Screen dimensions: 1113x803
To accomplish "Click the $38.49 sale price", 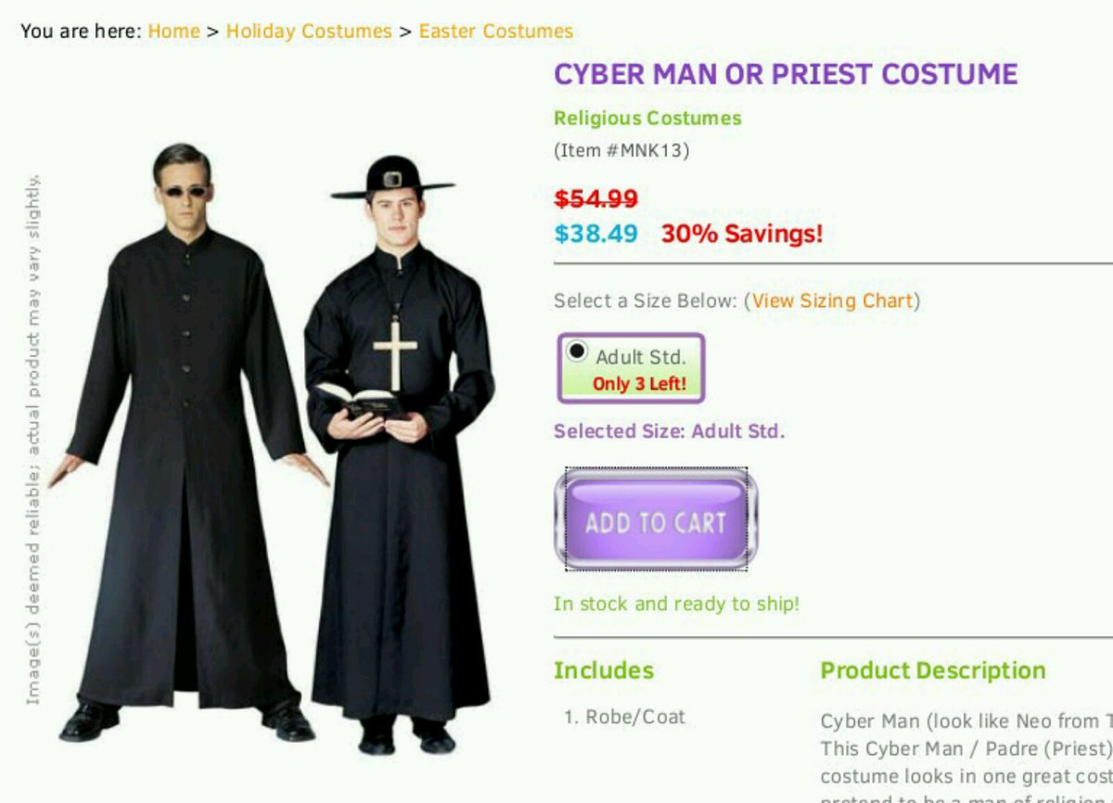I will (595, 234).
